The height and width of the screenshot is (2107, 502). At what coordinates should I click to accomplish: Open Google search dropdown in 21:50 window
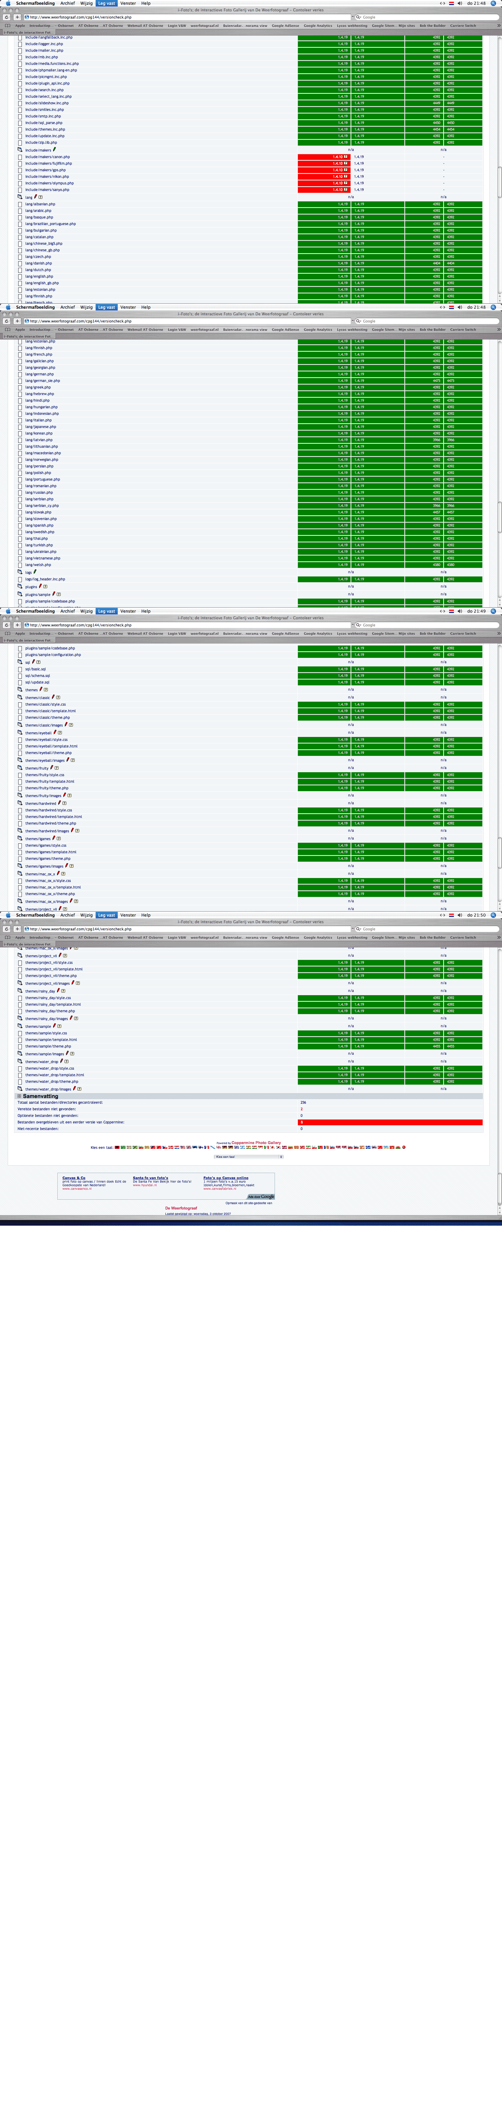(359, 929)
